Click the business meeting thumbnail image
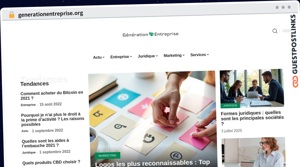Image resolution: width=300 pixels, height=167 pixels. 252,88
